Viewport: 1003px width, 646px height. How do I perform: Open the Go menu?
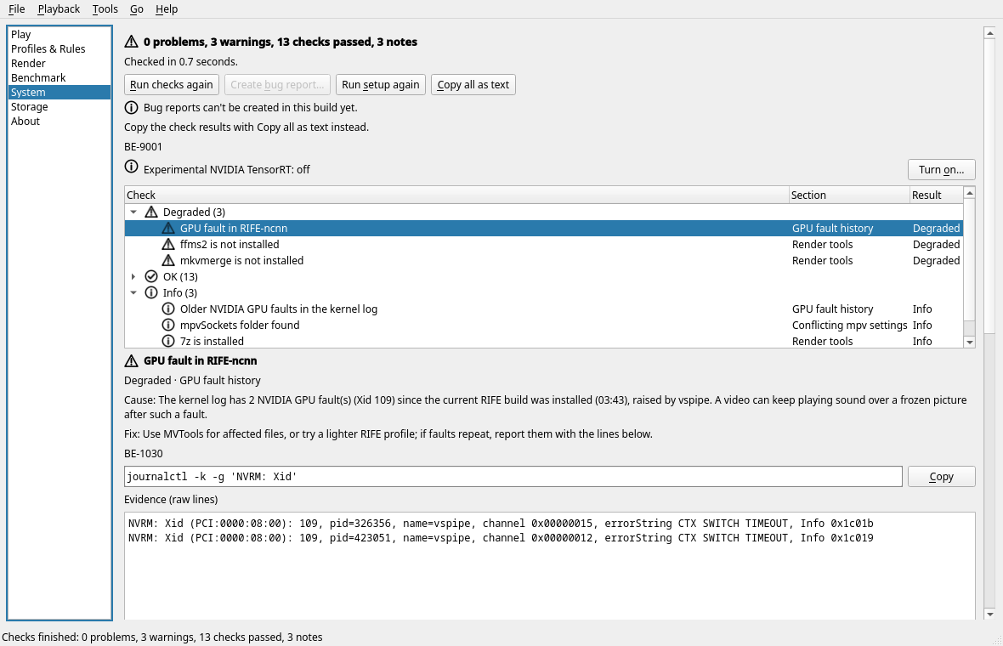[137, 9]
